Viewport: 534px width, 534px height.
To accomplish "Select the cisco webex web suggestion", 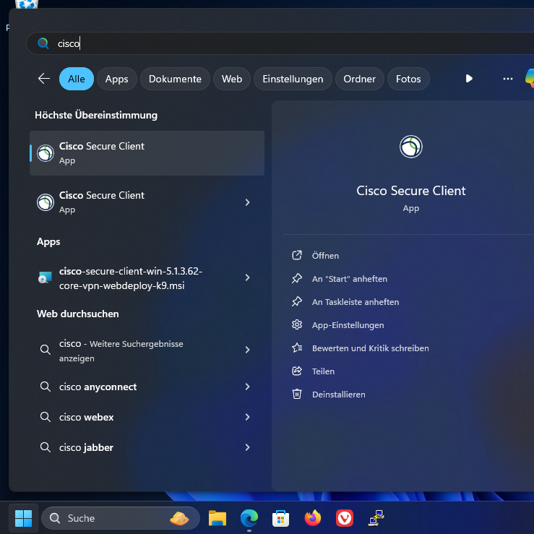I will [x=87, y=417].
